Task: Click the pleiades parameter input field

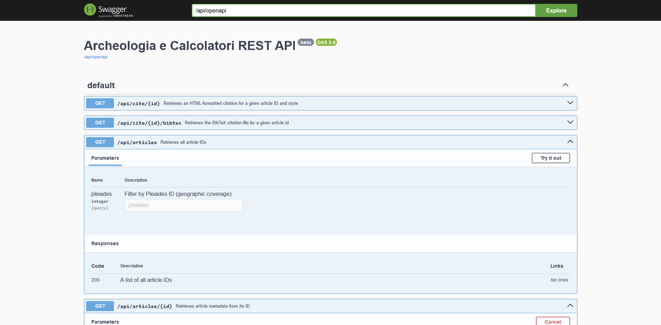Action: pyautogui.click(x=183, y=205)
